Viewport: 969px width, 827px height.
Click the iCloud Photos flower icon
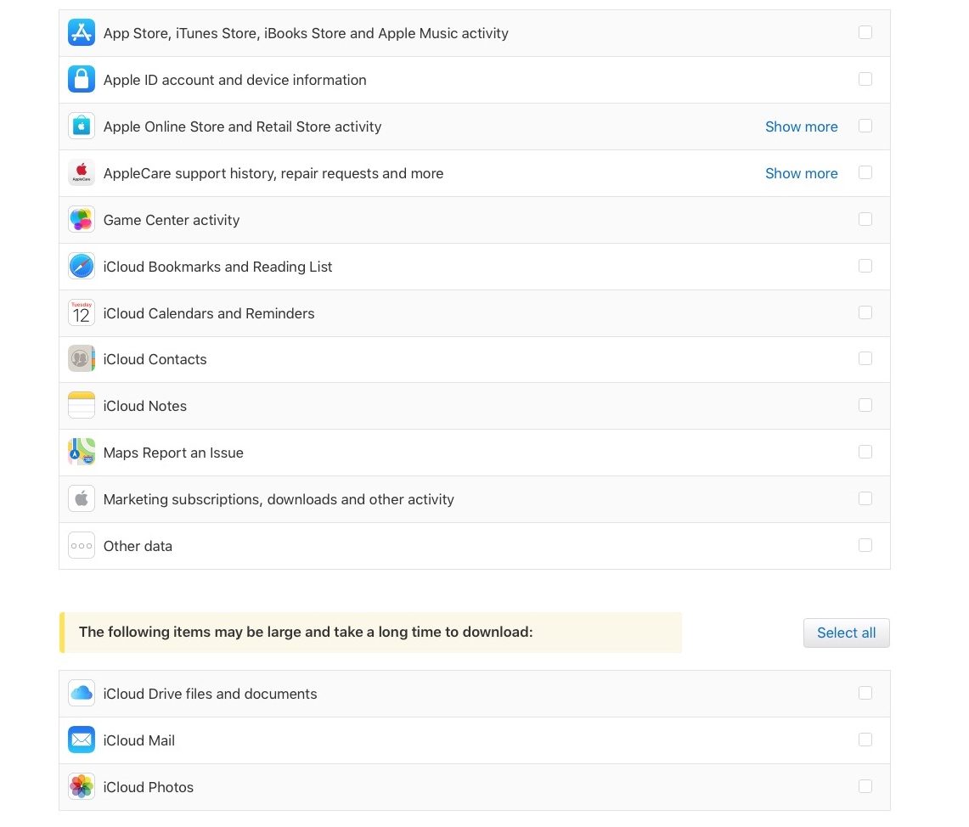tap(82, 787)
